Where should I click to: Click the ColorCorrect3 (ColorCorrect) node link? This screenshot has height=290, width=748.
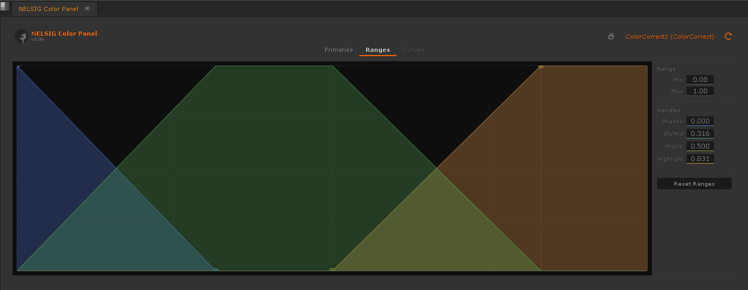click(670, 37)
